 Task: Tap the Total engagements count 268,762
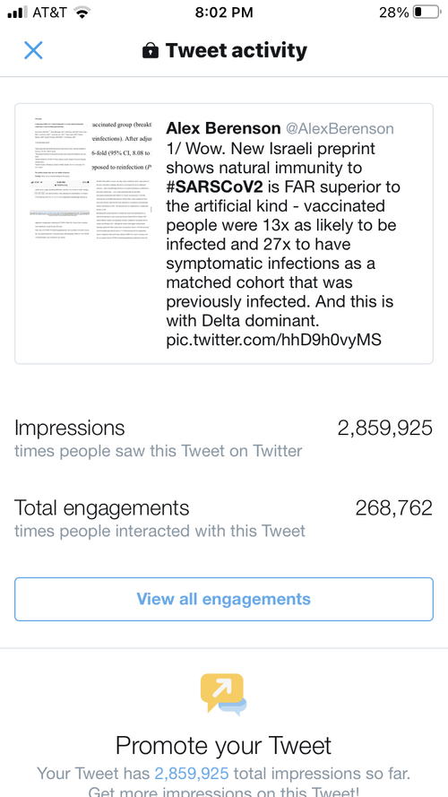393,507
